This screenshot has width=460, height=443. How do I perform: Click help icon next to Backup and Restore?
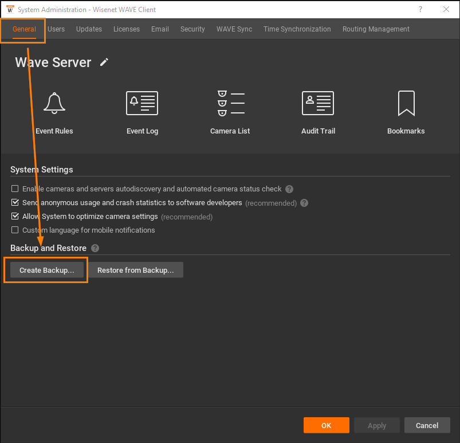(95, 248)
